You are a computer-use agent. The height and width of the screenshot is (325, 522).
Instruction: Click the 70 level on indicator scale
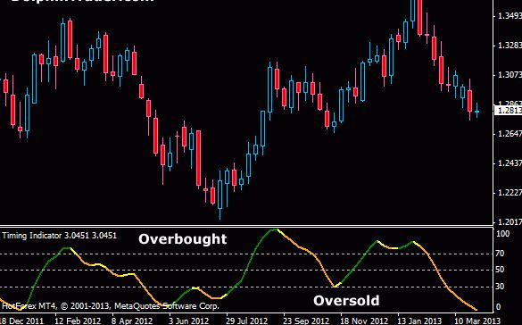(500, 254)
